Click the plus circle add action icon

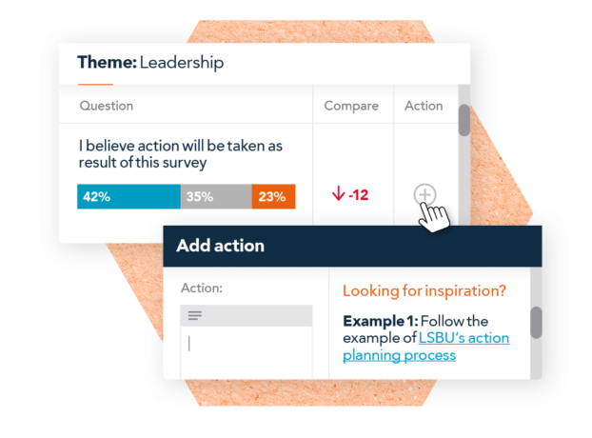424,195
